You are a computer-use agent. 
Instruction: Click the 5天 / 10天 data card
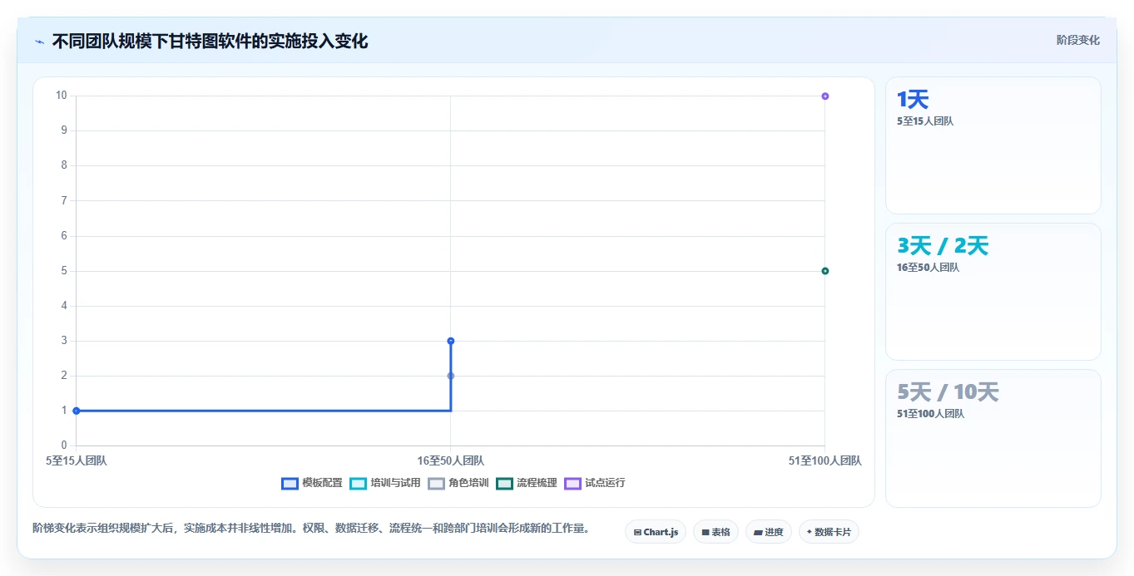pyautogui.click(x=993, y=438)
